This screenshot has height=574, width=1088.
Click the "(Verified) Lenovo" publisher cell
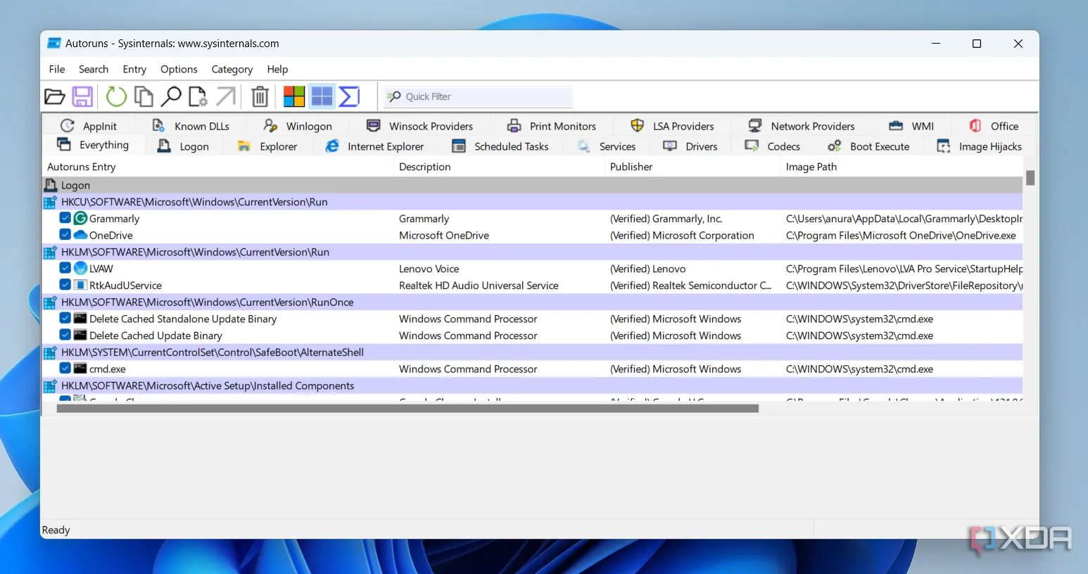[647, 269]
